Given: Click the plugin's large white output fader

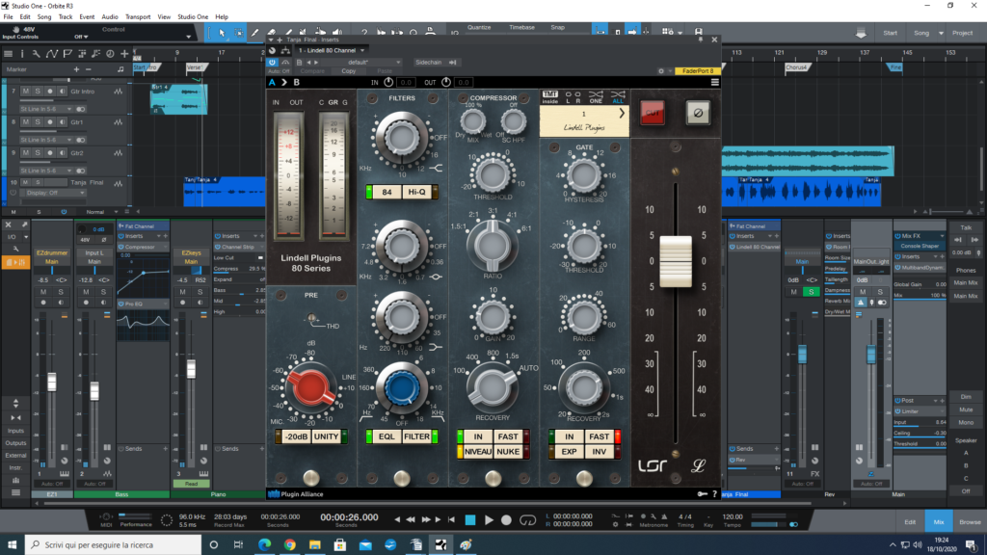Looking at the screenshot, I should click(675, 262).
